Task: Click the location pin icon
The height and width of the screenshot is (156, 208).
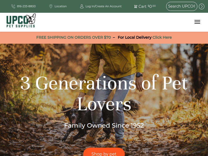Action: pos(51,6)
